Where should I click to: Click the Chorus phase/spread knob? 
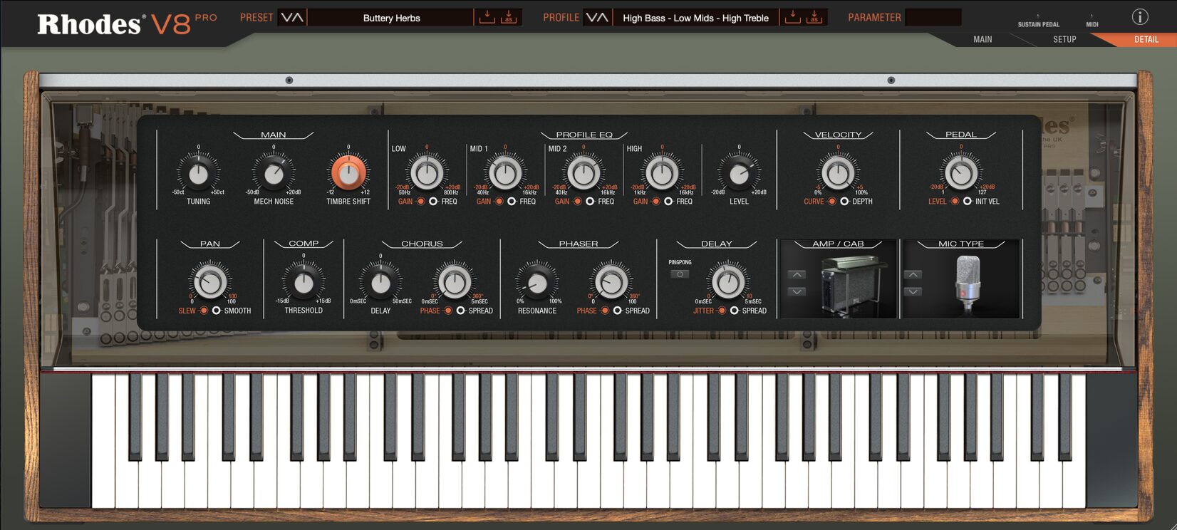(455, 281)
